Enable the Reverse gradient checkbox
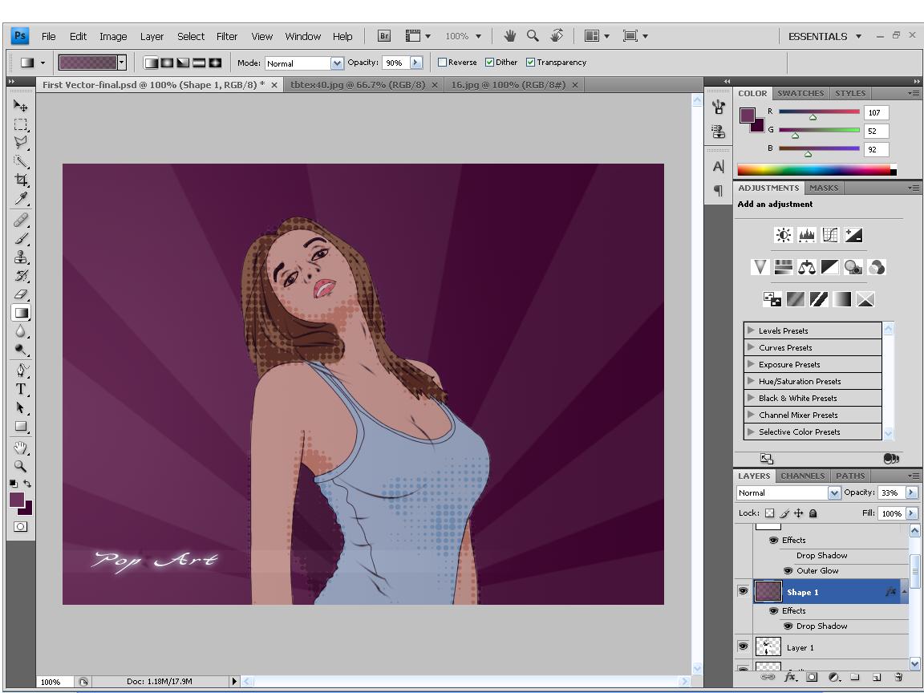Image resolution: width=924 pixels, height=693 pixels. coord(443,63)
